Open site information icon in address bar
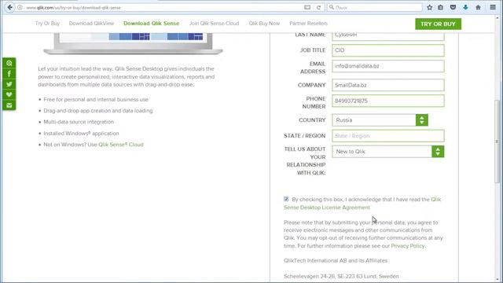 tap(20, 7)
